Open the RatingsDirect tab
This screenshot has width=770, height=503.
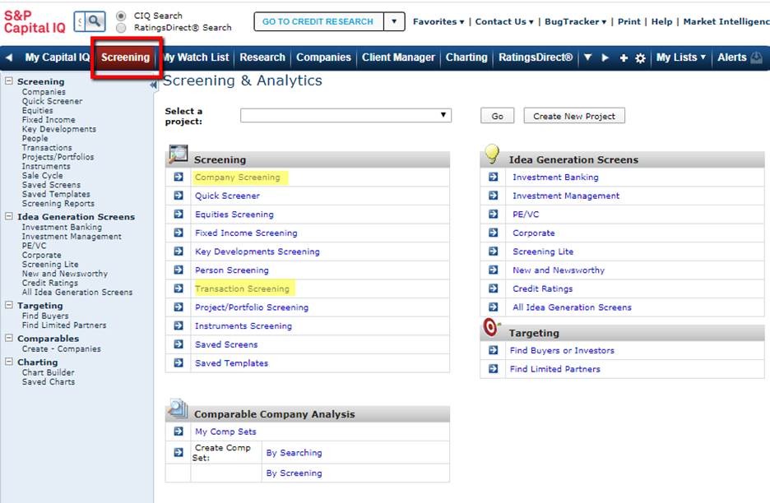[x=536, y=58]
